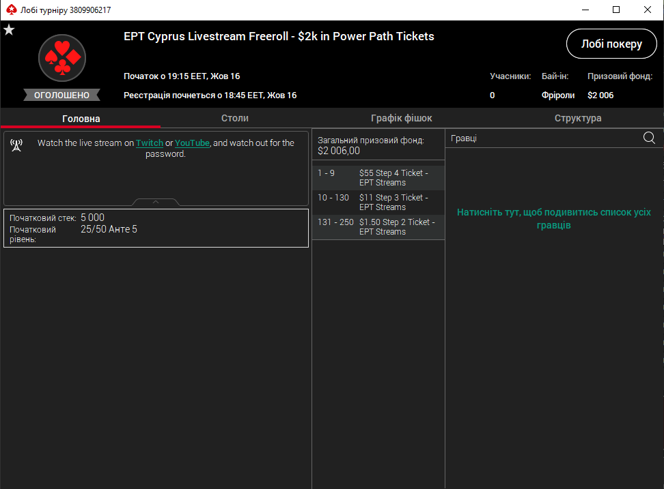664x489 pixels.
Task: Maximize the tournament lobby window
Action: click(x=616, y=10)
